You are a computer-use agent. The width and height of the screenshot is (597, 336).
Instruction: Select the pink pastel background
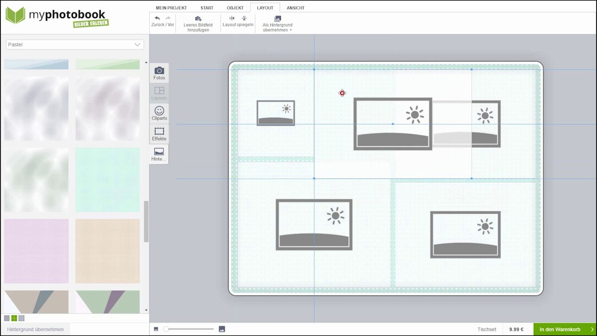click(x=36, y=251)
